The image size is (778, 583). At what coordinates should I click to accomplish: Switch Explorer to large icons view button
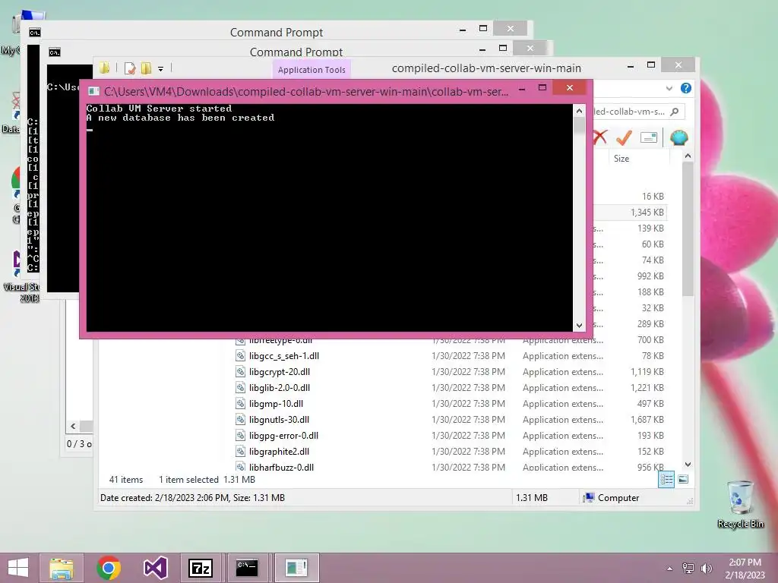click(683, 479)
